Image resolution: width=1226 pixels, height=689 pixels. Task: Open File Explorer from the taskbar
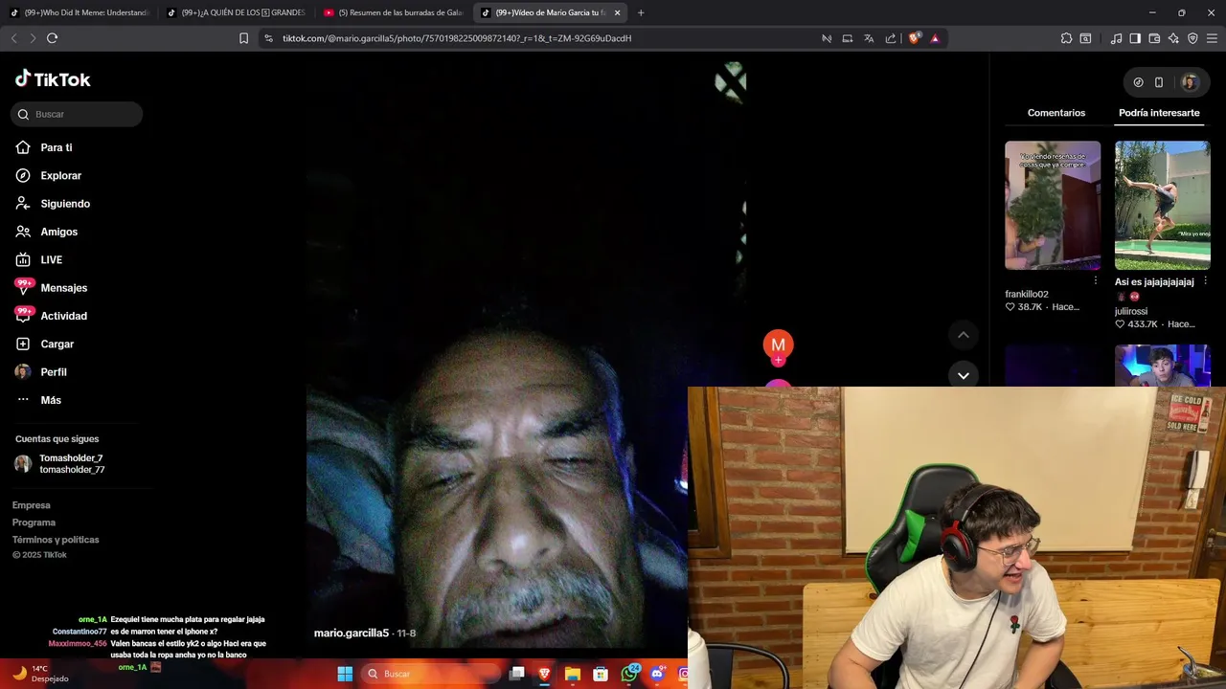[x=572, y=674]
